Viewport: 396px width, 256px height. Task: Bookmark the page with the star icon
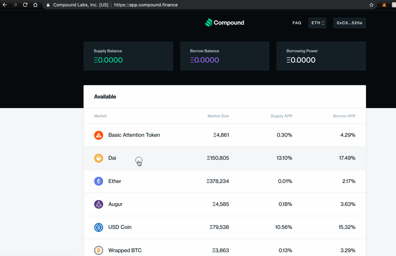[371, 5]
